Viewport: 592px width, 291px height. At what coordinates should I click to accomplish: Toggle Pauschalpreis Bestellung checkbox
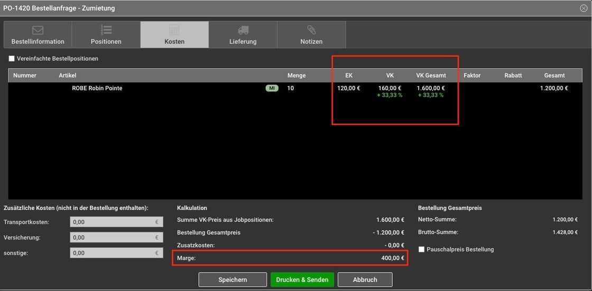(x=421, y=249)
